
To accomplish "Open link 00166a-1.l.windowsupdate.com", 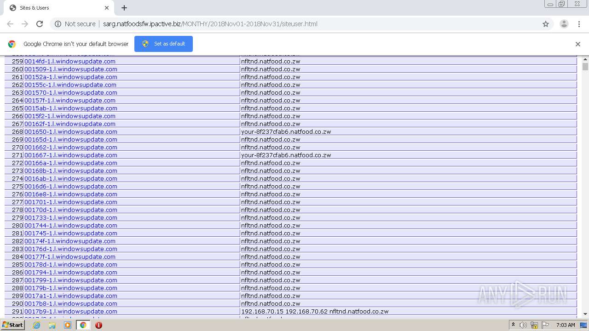I will pyautogui.click(x=71, y=163).
